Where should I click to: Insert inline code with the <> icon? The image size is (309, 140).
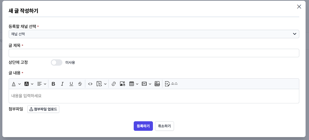[90, 84]
